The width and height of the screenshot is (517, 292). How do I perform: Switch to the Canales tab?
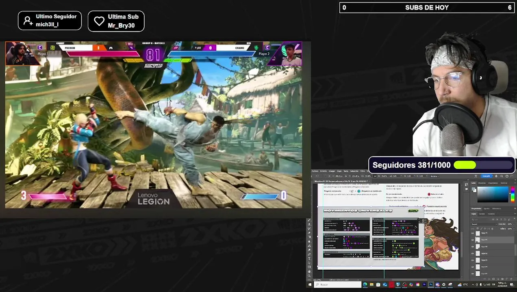coord(482,214)
